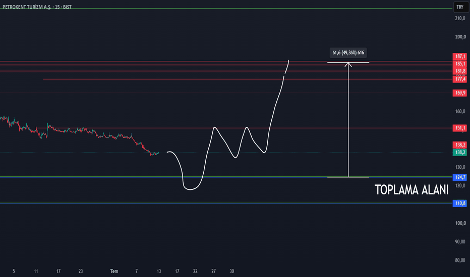Click the red 151,1 price label
This screenshot has width=470, height=277.
click(x=460, y=128)
